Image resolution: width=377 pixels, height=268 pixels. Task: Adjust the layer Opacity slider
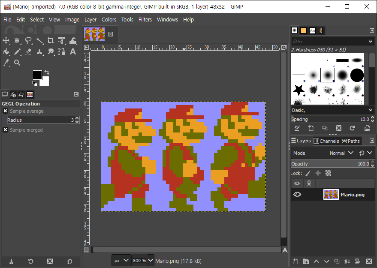coord(330,164)
